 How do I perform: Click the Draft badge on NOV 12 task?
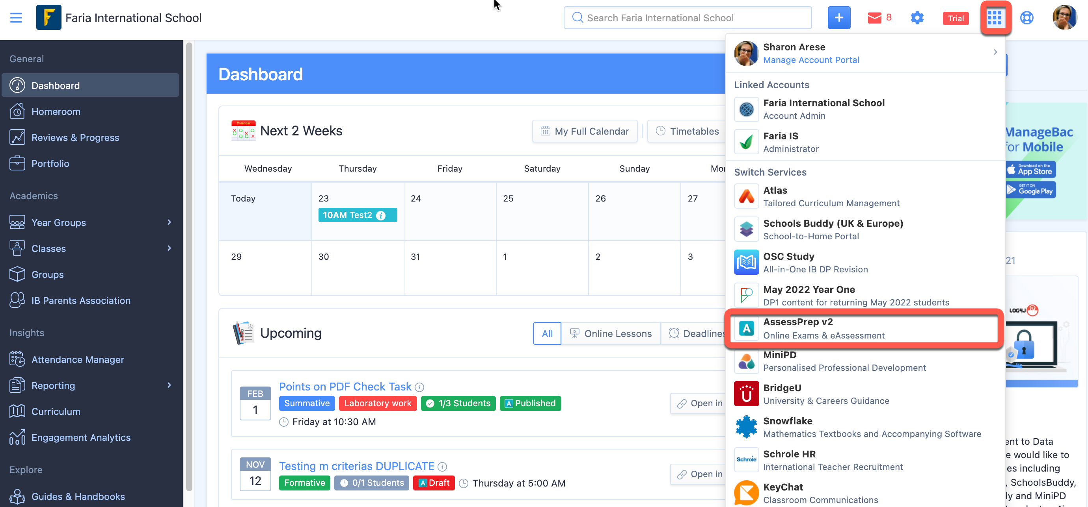434,483
